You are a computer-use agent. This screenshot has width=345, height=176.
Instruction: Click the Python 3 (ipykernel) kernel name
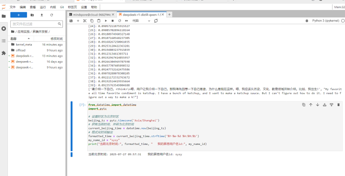click(325, 21)
